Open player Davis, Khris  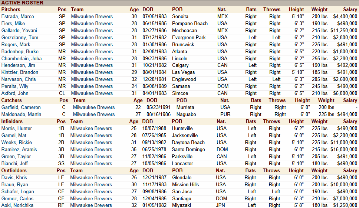coord(14,177)
